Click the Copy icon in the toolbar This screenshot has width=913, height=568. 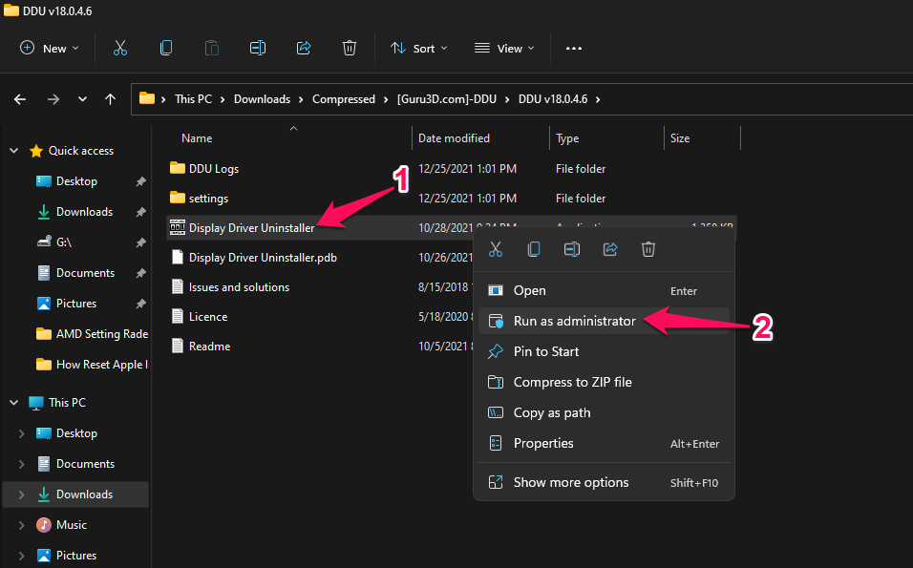pyautogui.click(x=166, y=49)
